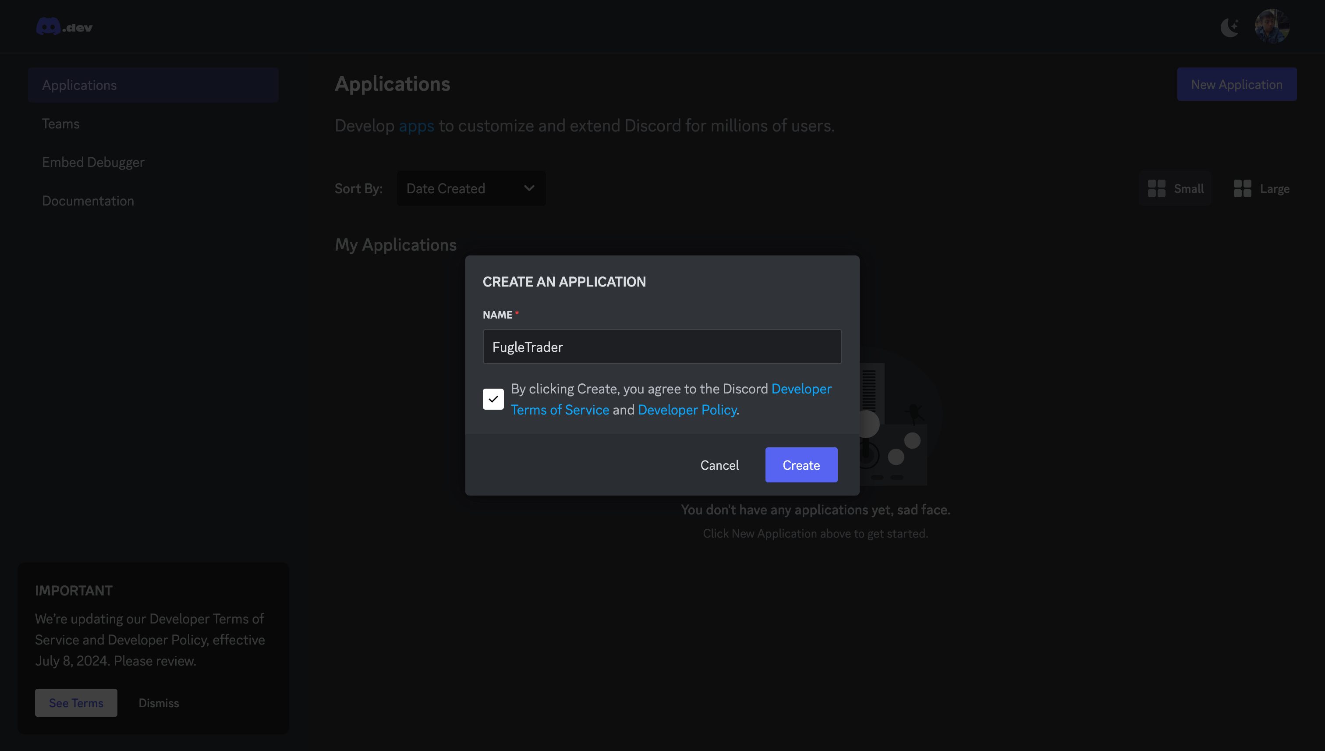Dismiss the Important notice

click(x=158, y=702)
